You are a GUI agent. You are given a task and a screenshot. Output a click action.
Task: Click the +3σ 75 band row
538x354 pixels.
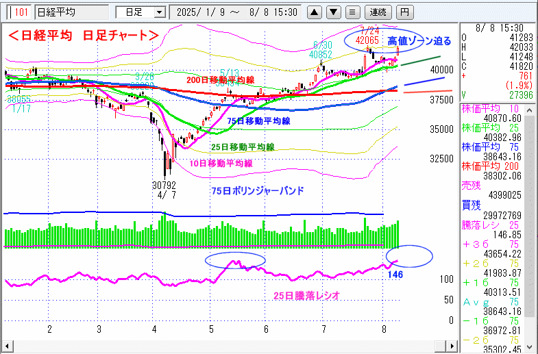(491, 244)
